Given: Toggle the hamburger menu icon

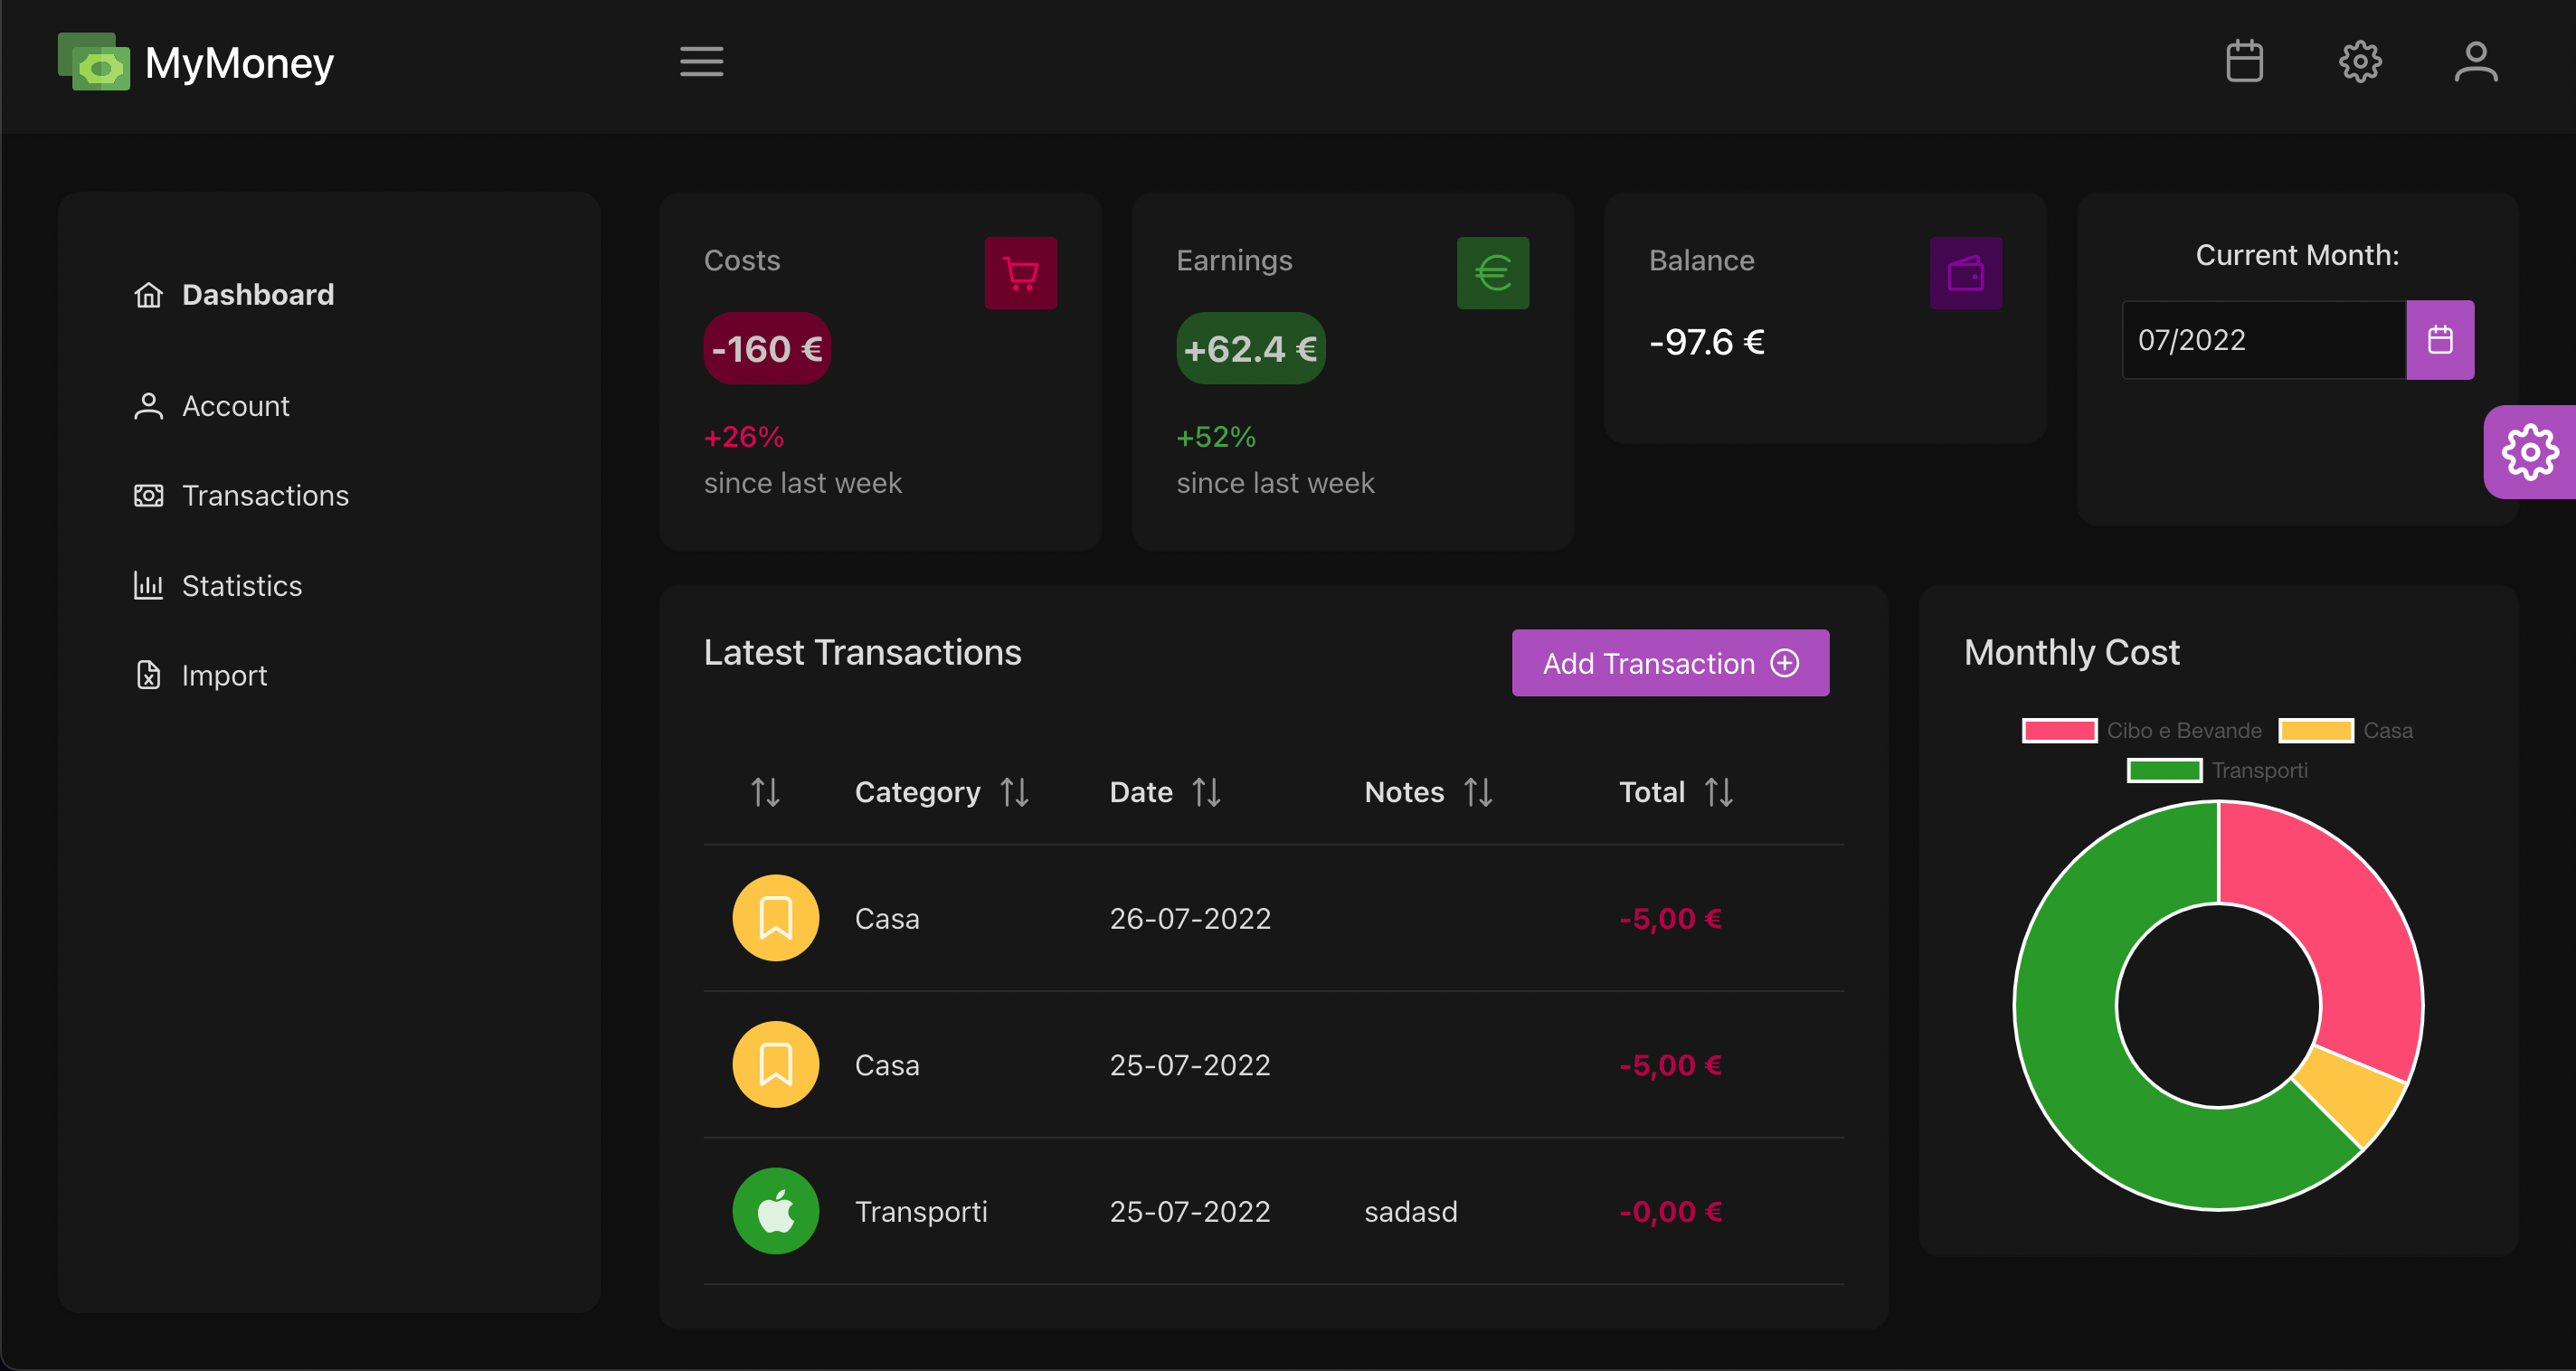Looking at the screenshot, I should coord(701,62).
